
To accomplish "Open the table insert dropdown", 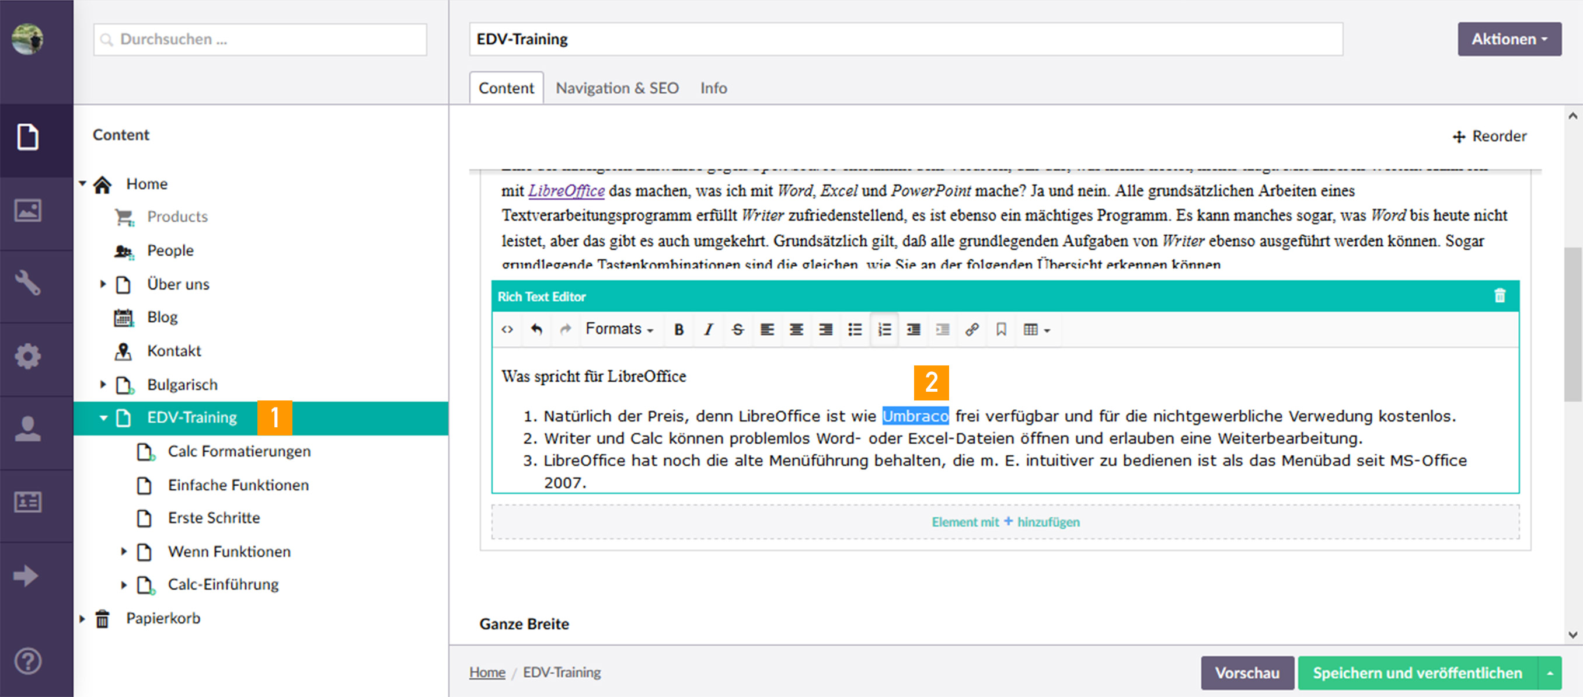I will pyautogui.click(x=1037, y=329).
